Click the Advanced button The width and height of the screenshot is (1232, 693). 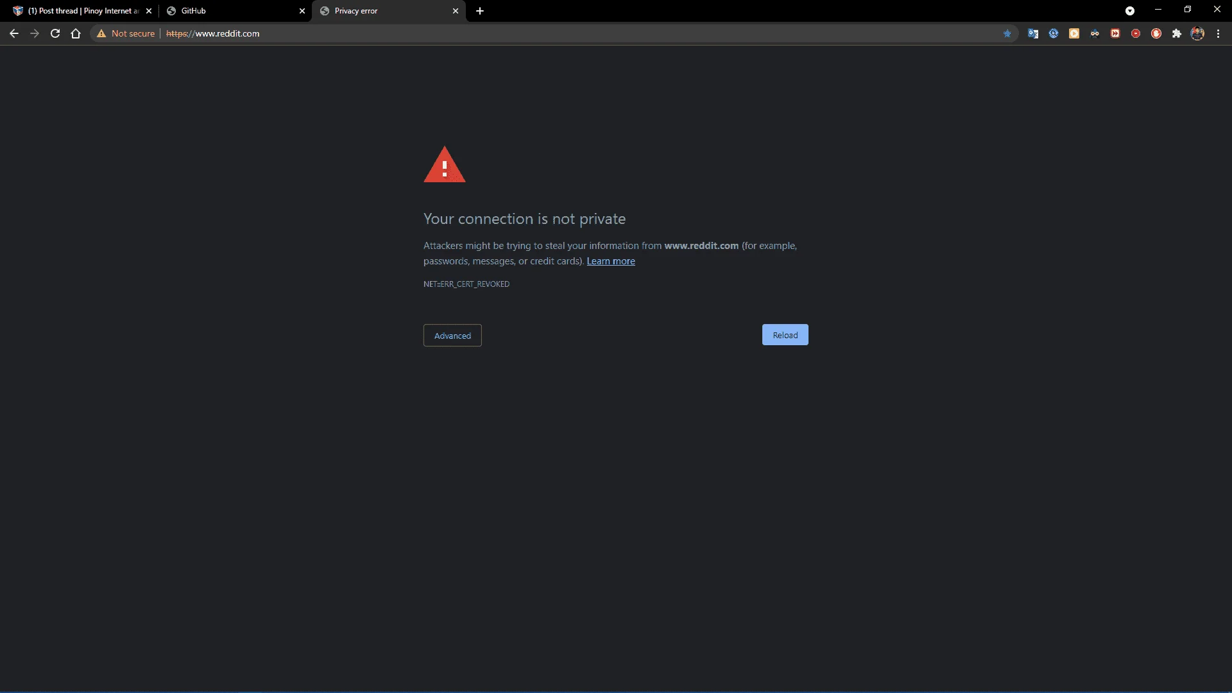(452, 336)
